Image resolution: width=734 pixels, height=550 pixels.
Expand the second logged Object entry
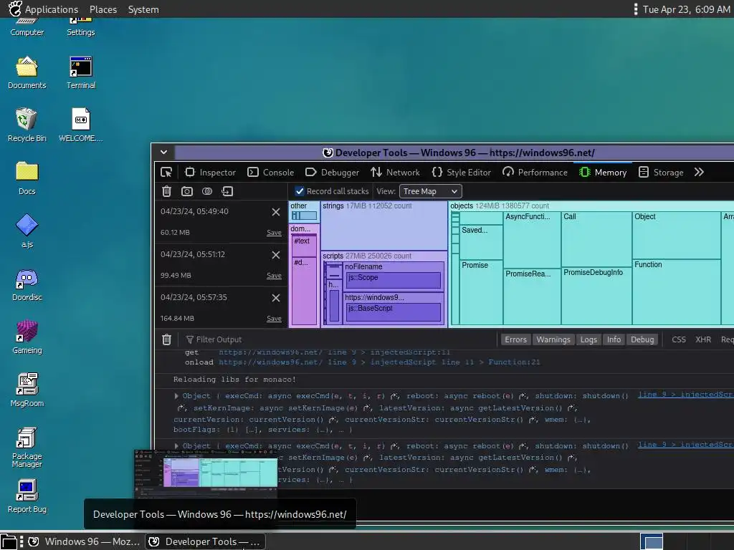pos(176,446)
